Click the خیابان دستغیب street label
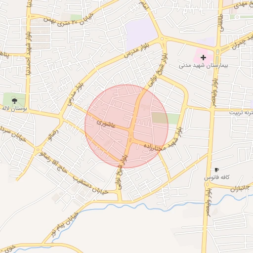Image resolution: width=253 pixels, height=253 pixels. 90,186
